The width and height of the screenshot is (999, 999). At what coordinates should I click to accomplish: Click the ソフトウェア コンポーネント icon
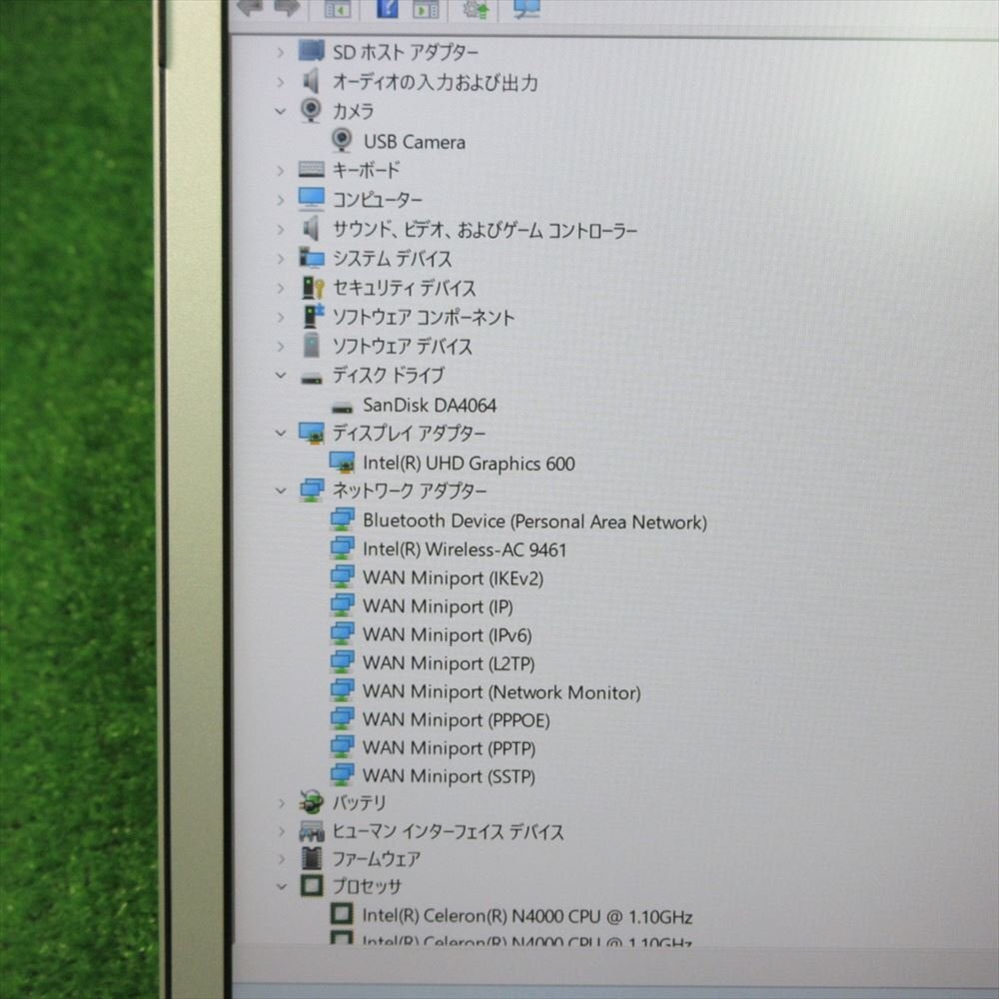point(314,316)
